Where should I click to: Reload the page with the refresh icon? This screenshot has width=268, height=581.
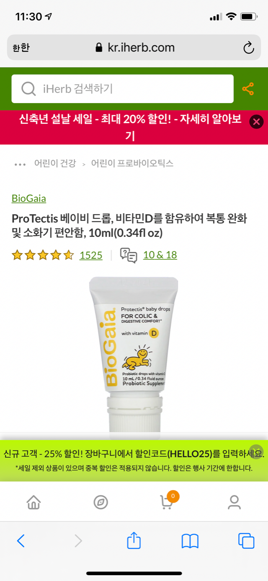(x=249, y=47)
